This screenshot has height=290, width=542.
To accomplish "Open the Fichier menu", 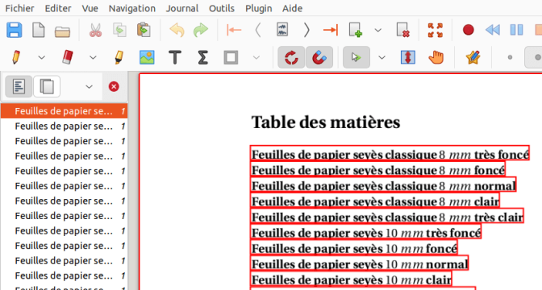I will 19,8.
